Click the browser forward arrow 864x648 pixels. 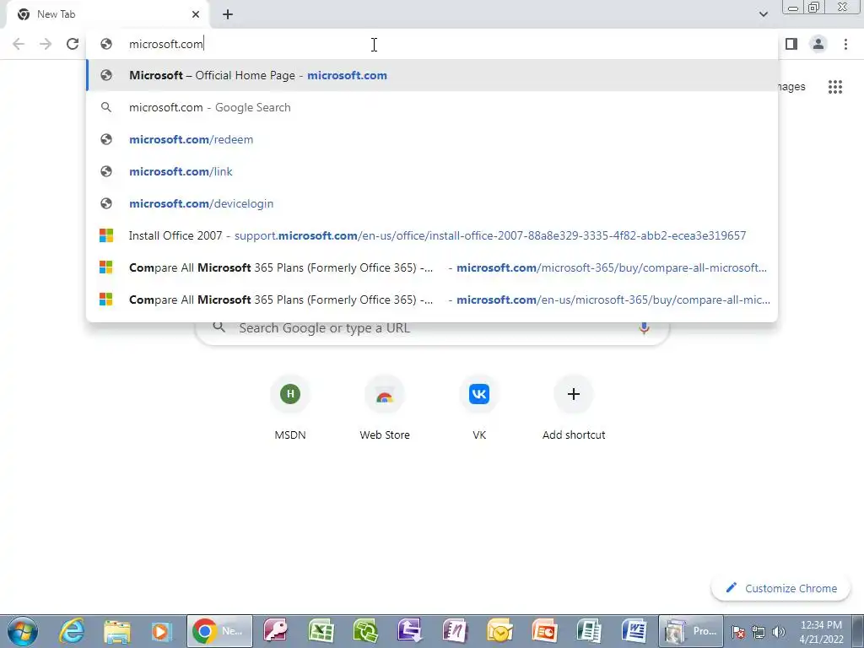[46, 44]
